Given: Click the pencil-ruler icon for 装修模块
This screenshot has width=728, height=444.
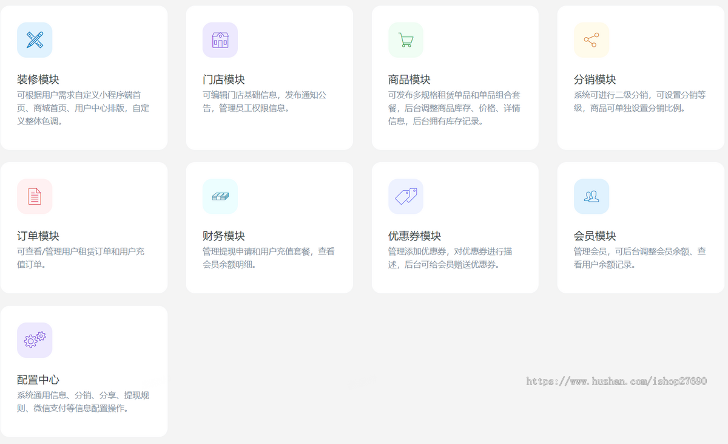Looking at the screenshot, I should 35,40.
